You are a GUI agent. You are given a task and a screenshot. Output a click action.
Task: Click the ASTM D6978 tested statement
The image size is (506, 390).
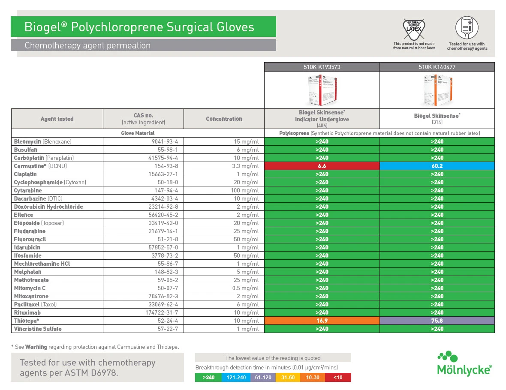(87, 367)
